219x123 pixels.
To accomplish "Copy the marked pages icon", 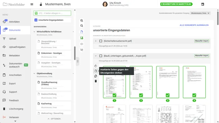I will coord(96,76).
